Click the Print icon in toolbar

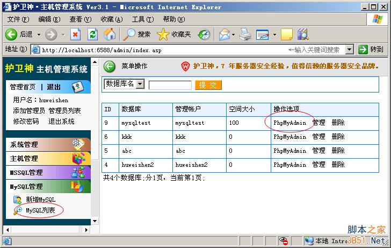click(x=245, y=34)
